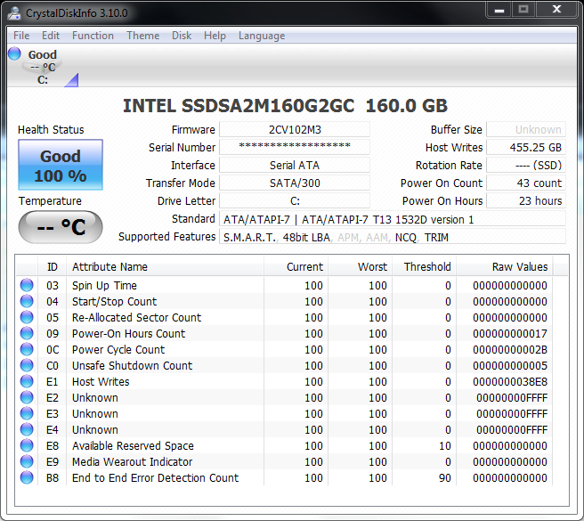584x521 pixels.
Task: Open the Theme menu
Action: [142, 36]
